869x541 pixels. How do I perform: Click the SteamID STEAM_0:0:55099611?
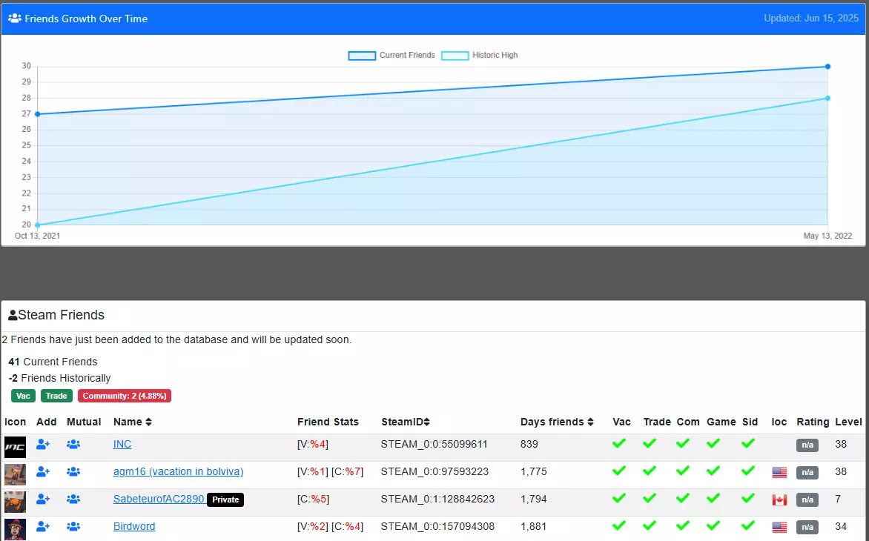434,444
